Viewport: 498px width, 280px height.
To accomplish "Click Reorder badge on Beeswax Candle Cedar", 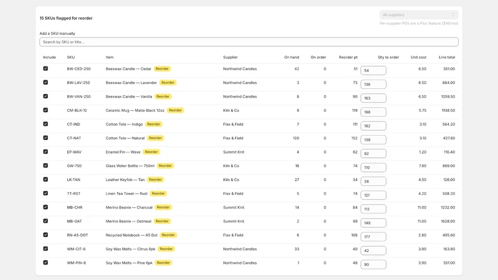I will (162, 68).
